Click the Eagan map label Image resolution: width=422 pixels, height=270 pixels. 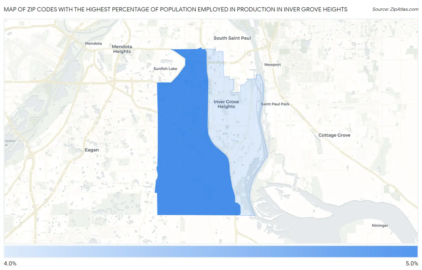(x=92, y=150)
